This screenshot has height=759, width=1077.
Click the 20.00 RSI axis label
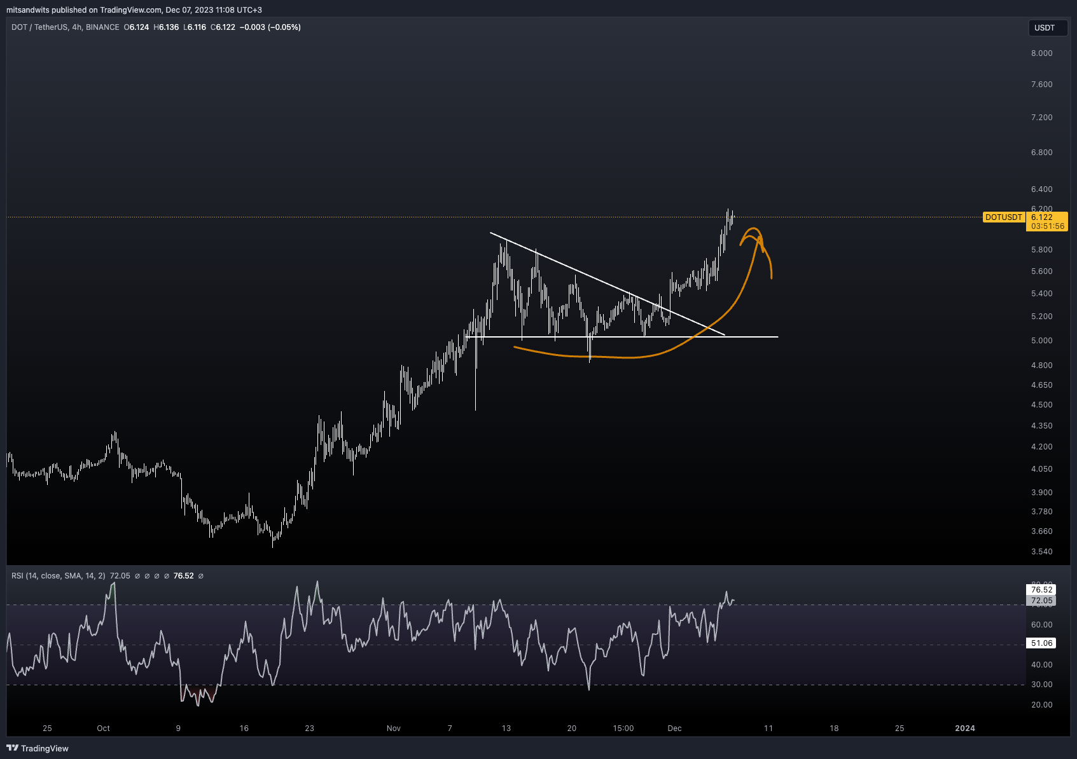[x=1041, y=705]
